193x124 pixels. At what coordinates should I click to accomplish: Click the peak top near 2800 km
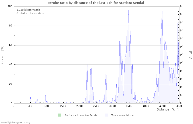(x=106, y=71)
